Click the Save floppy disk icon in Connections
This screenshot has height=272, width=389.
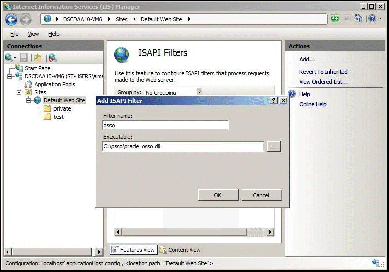(x=24, y=58)
